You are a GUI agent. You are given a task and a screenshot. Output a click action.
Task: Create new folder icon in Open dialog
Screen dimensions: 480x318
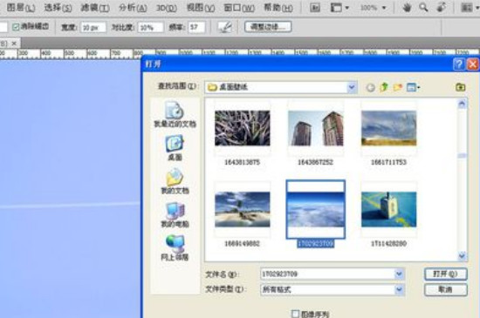coord(398,88)
